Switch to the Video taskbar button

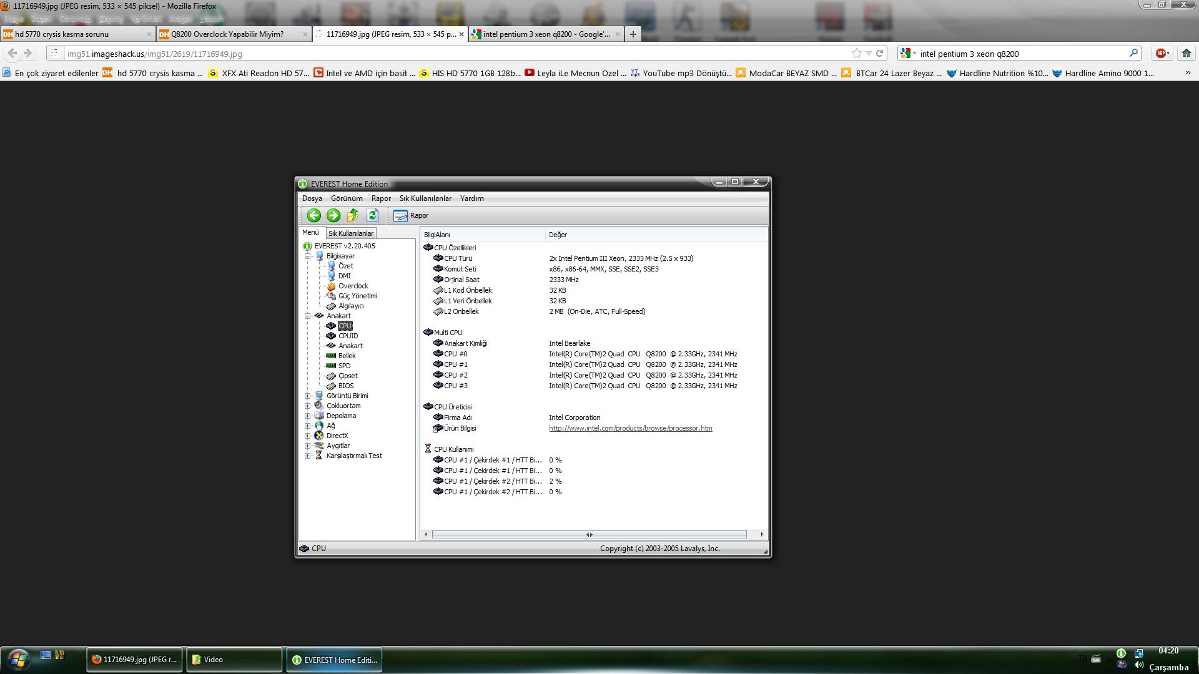[234, 660]
